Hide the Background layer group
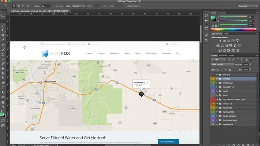Image resolution: width=260 pixels, height=146 pixels. click(213, 125)
